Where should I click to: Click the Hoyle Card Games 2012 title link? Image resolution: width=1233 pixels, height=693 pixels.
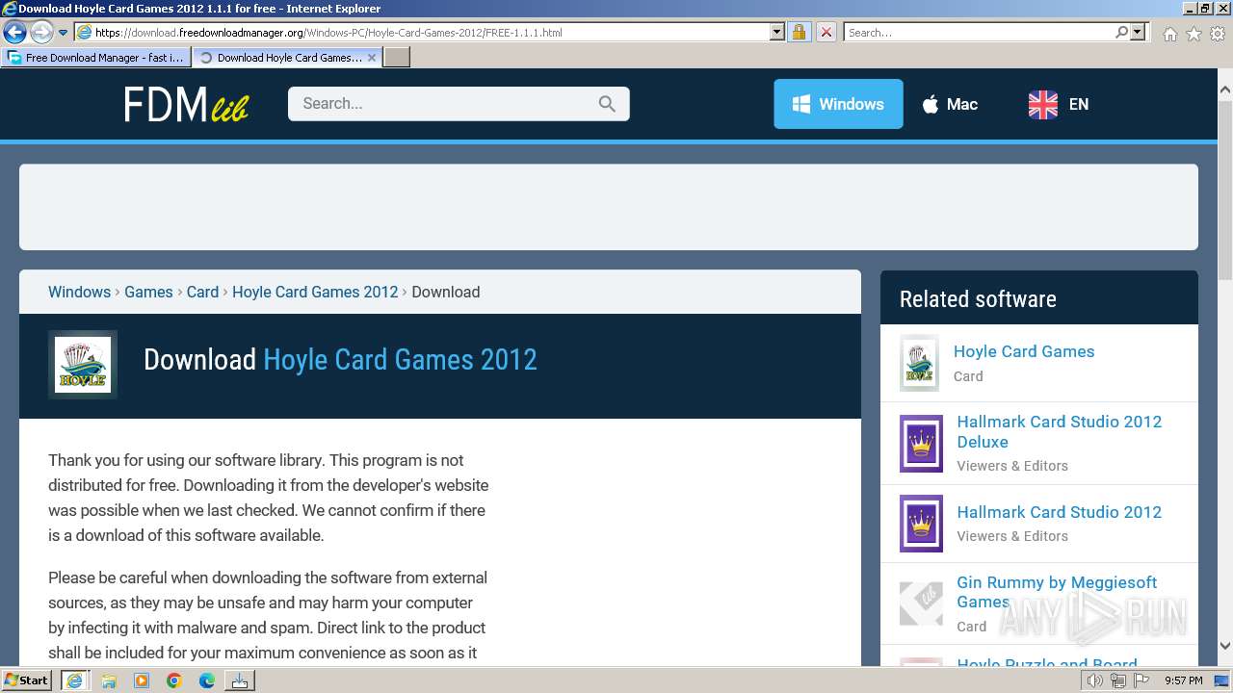400,360
